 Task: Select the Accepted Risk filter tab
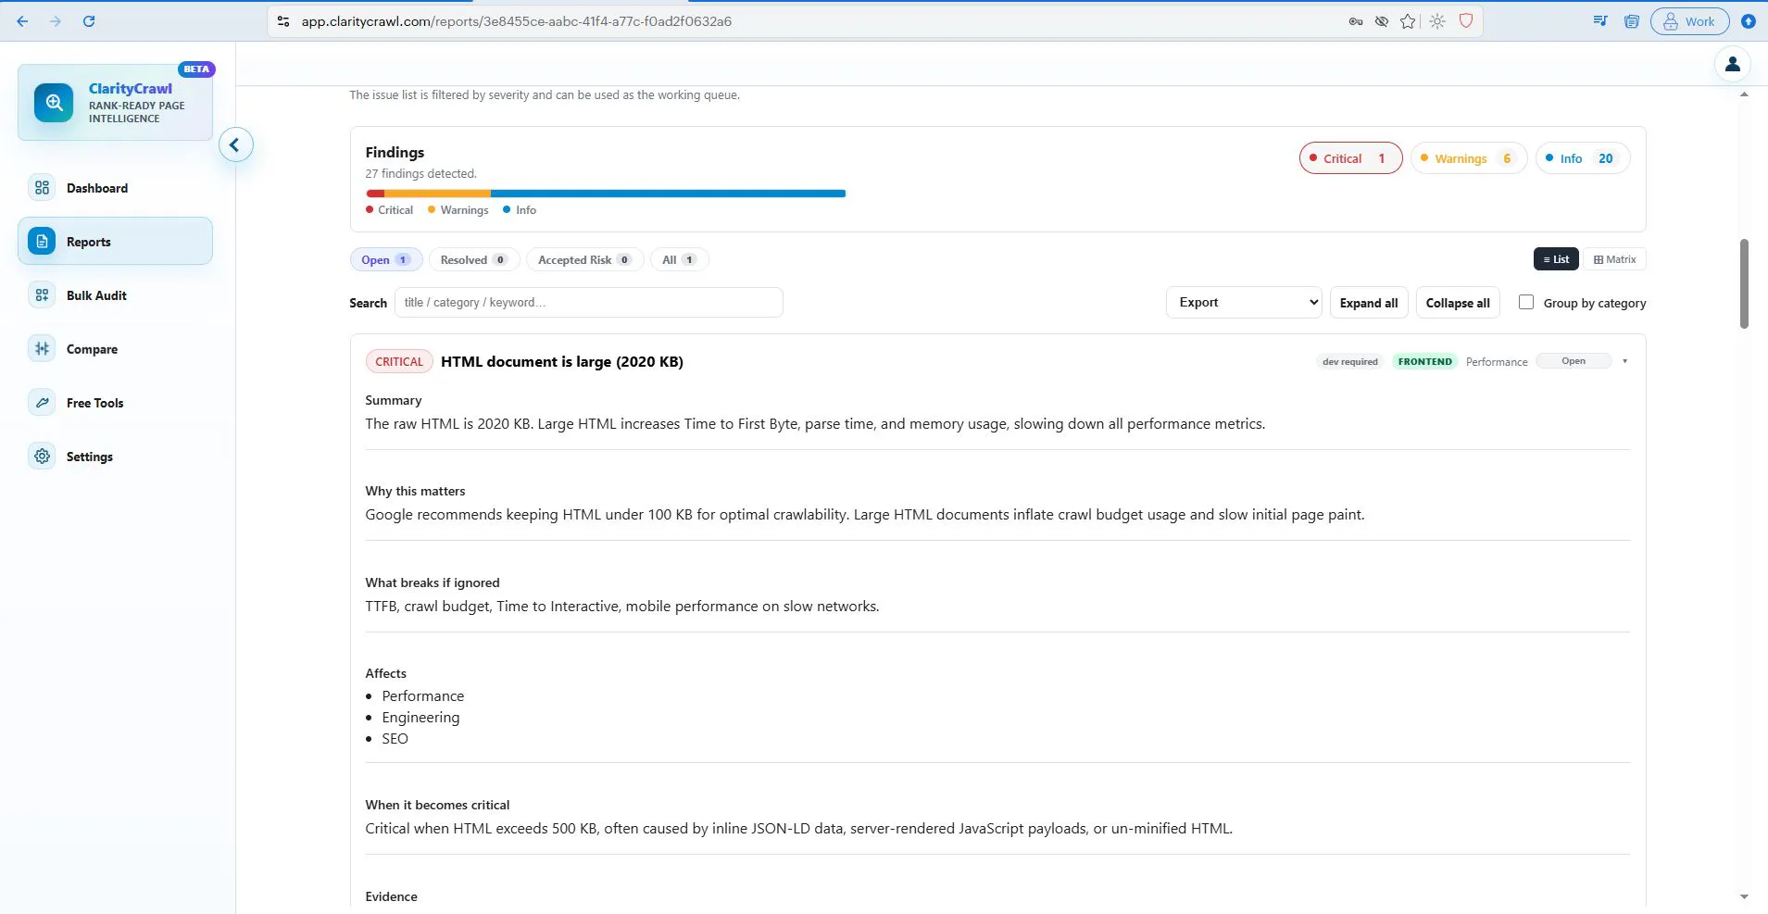point(584,260)
